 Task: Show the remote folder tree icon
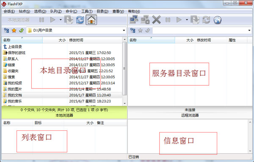(x=133, y=30)
